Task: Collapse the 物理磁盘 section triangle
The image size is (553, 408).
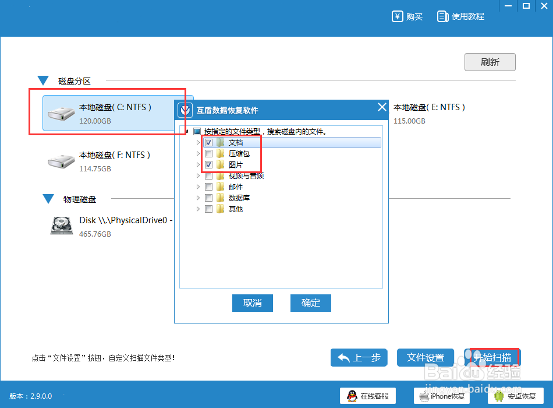Action: click(48, 199)
